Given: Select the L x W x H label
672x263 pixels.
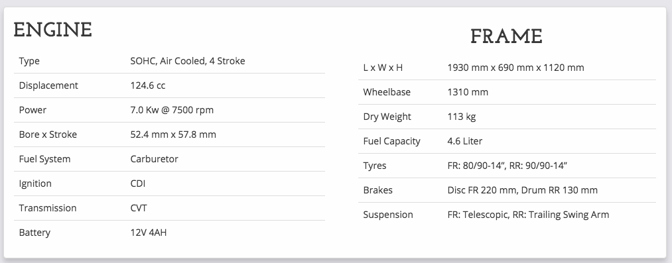Looking at the screenshot, I should pos(383,68).
